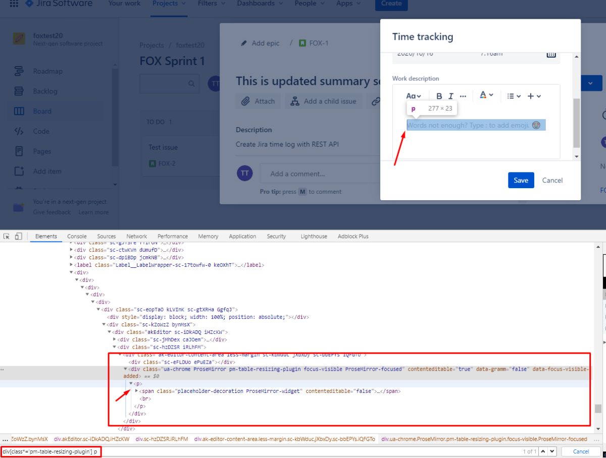606x458 pixels.
Task: Open the text color dropdown
Action: pos(486,95)
